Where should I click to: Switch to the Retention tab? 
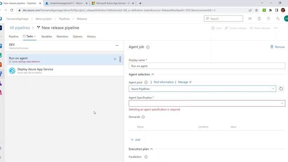[x=62, y=36]
